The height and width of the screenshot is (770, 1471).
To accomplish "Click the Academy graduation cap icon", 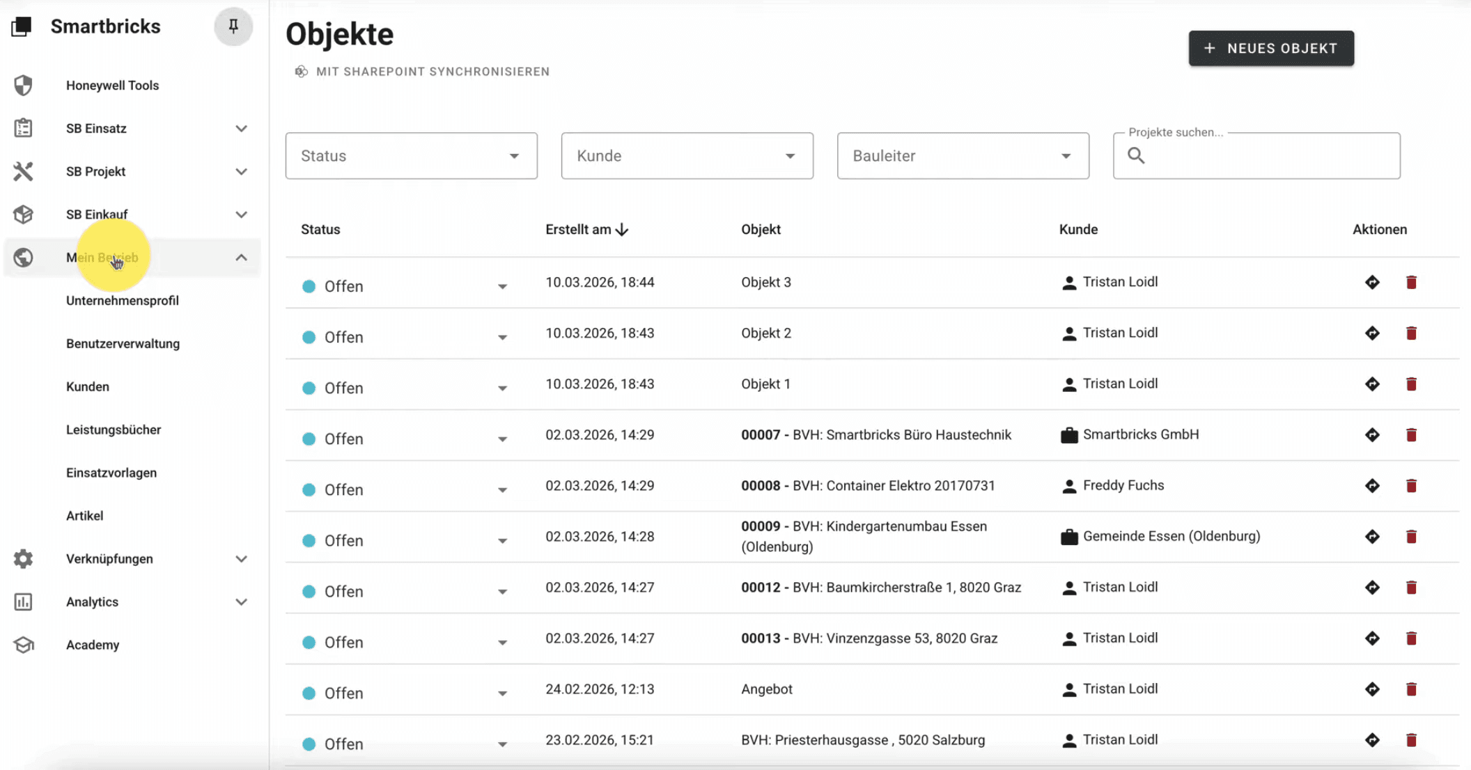I will tap(23, 645).
